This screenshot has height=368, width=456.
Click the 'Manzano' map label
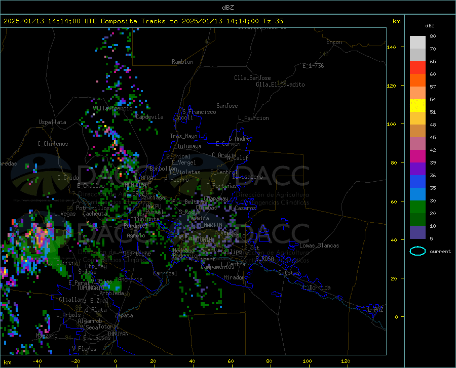[47, 336]
